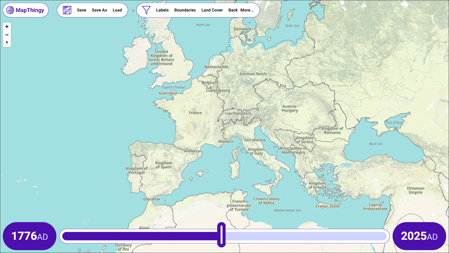This screenshot has height=253, width=449.
Task: Open the Save As option
Action: pyautogui.click(x=99, y=10)
